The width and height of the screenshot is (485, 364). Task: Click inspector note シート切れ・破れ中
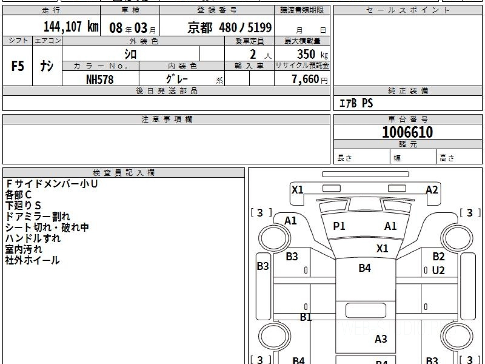[x=47, y=228]
